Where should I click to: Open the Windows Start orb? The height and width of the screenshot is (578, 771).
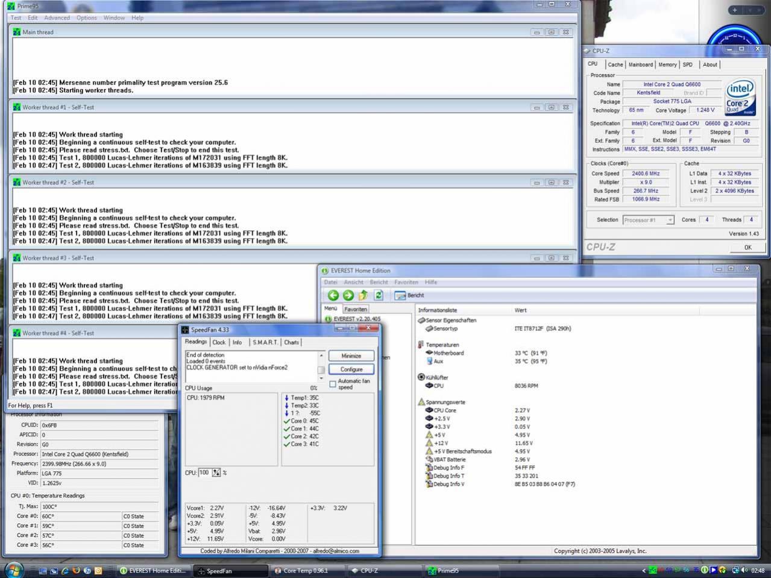coord(13,570)
